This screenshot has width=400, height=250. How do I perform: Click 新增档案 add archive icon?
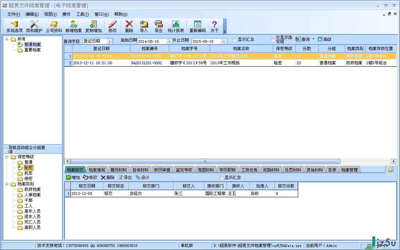pyautogui.click(x=74, y=27)
